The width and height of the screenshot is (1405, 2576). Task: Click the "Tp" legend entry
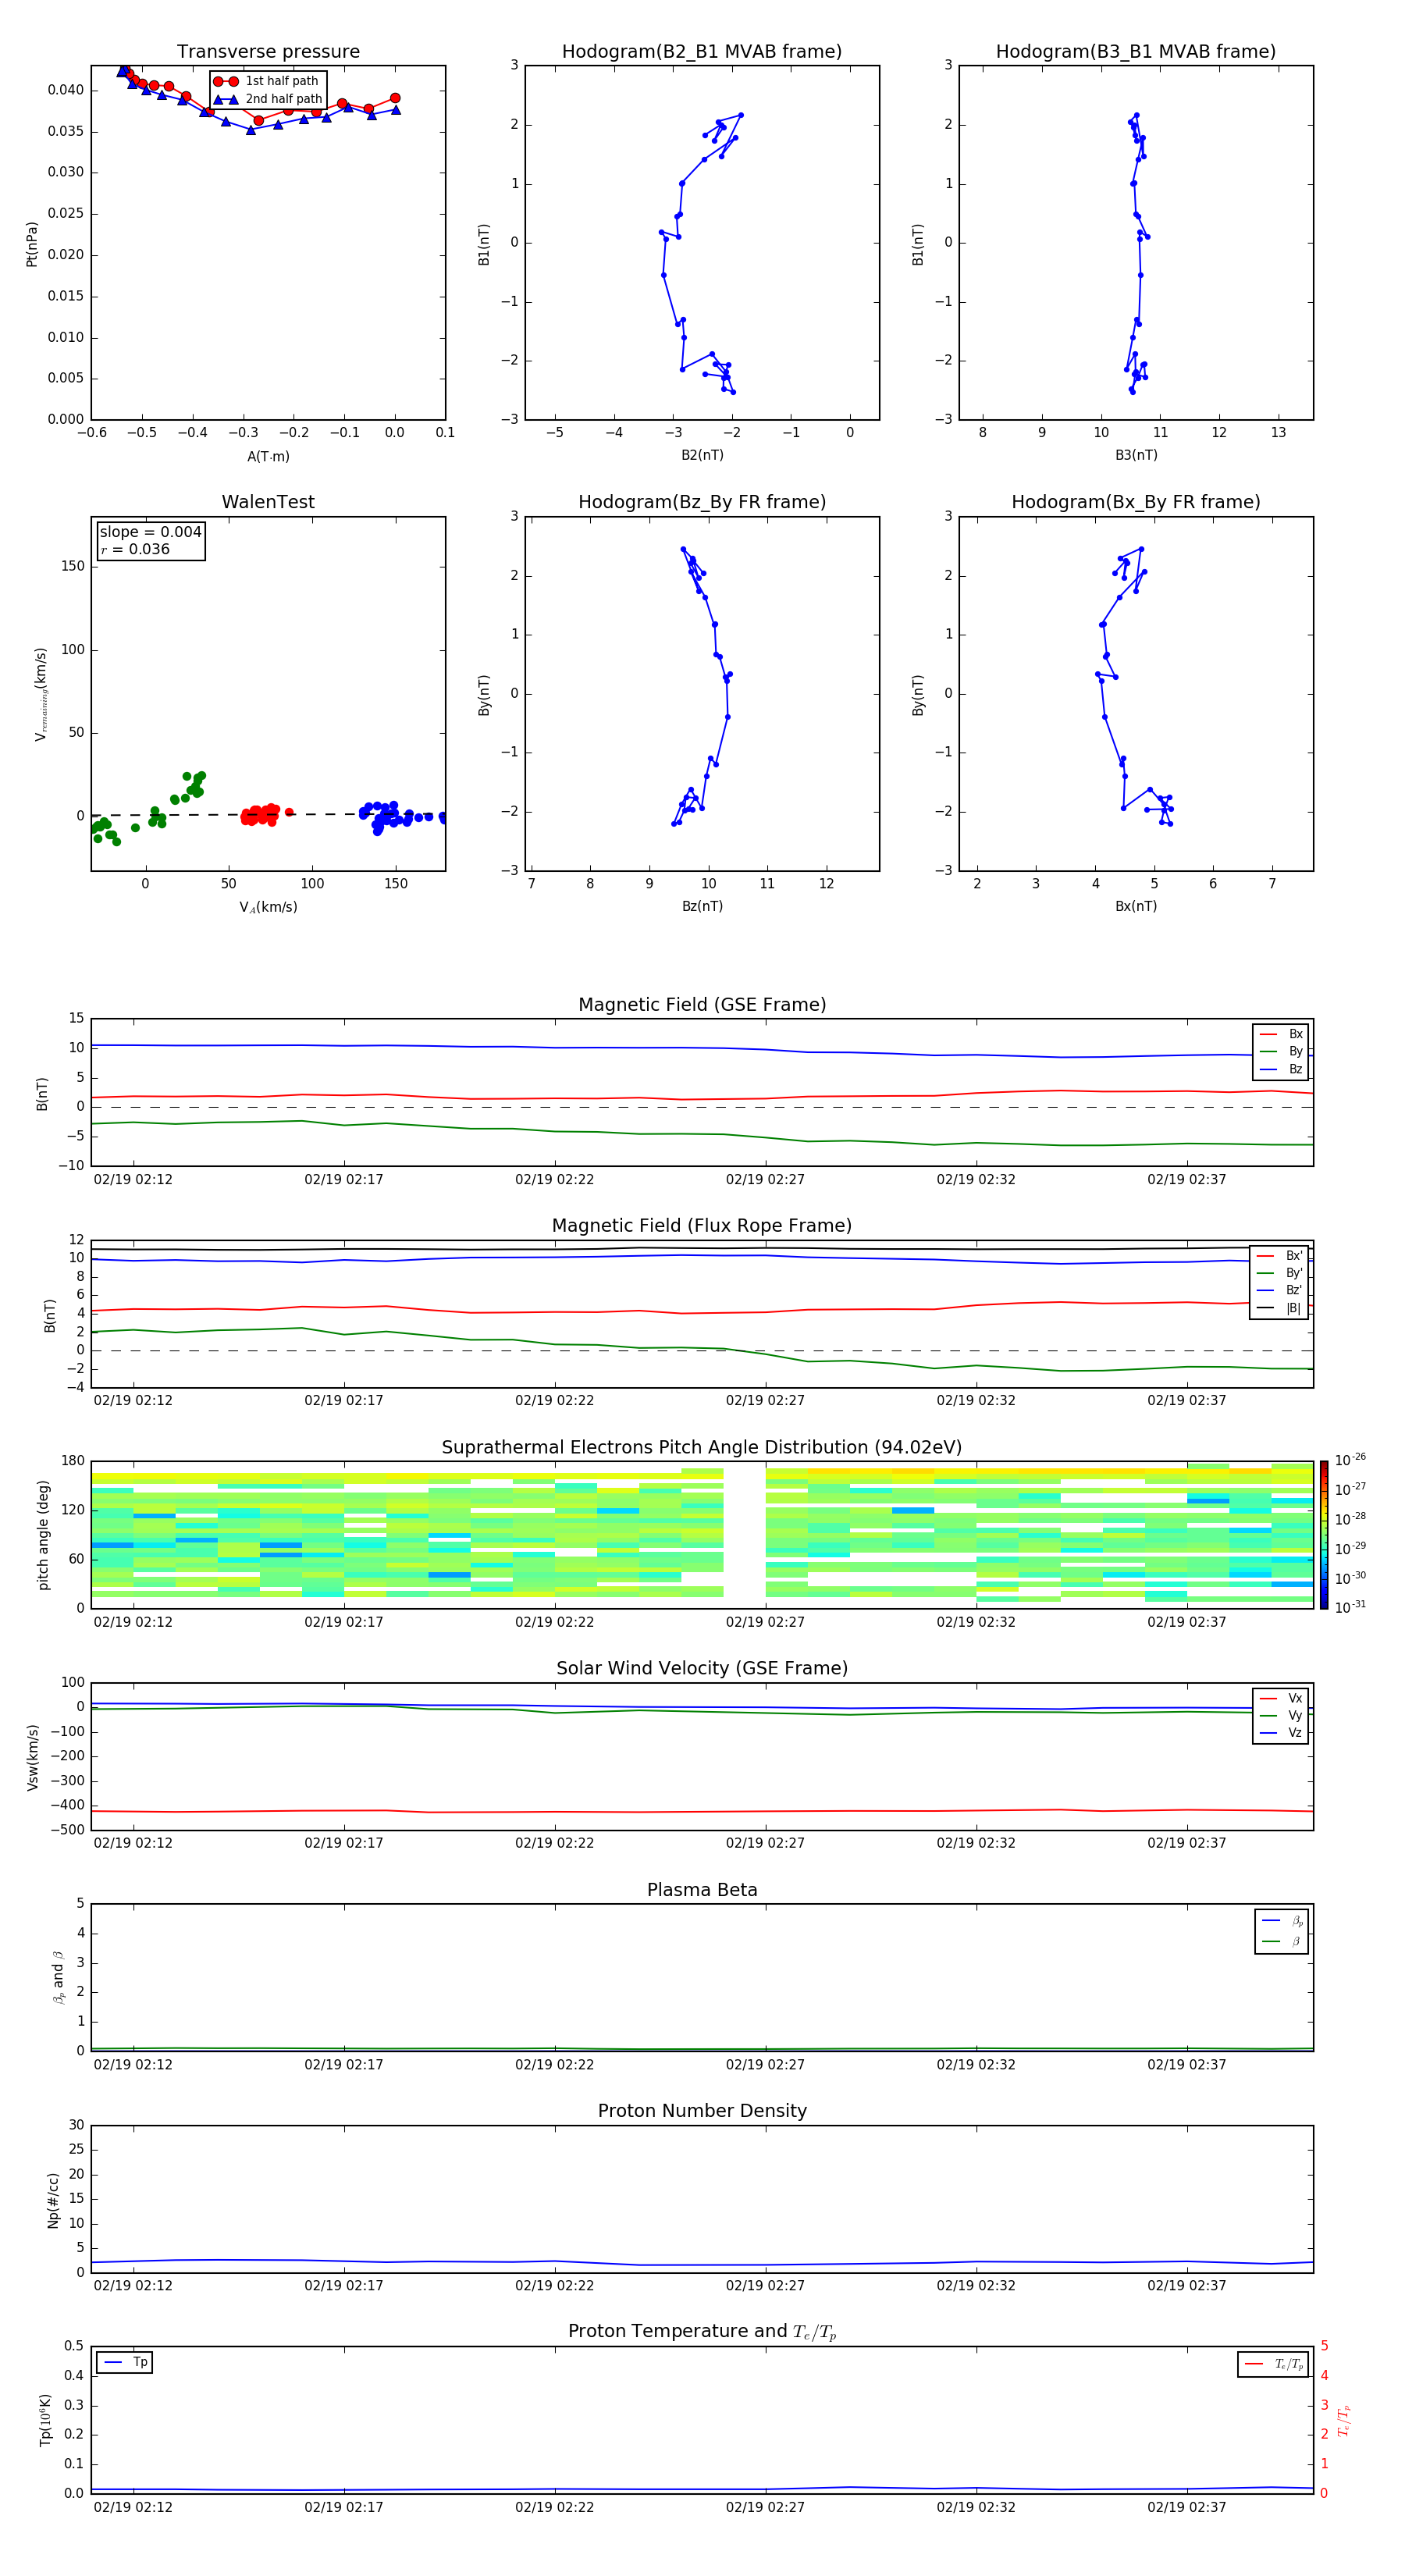[x=125, y=2362]
